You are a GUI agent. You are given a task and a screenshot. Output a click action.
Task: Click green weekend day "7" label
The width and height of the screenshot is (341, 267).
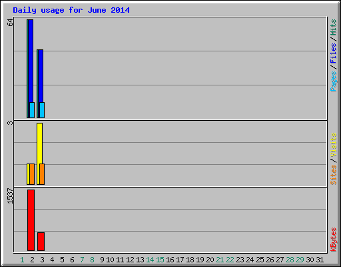tap(82, 260)
